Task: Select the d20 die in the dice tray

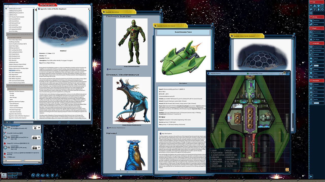Action: tap(33, 176)
